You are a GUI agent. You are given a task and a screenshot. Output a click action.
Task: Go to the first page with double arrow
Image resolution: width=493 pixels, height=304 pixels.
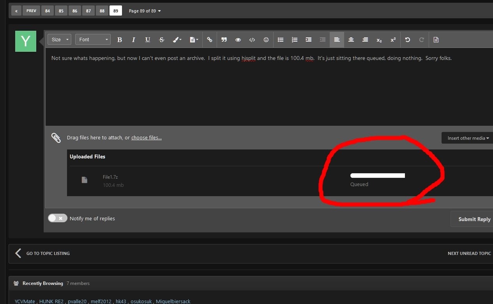tap(16, 11)
